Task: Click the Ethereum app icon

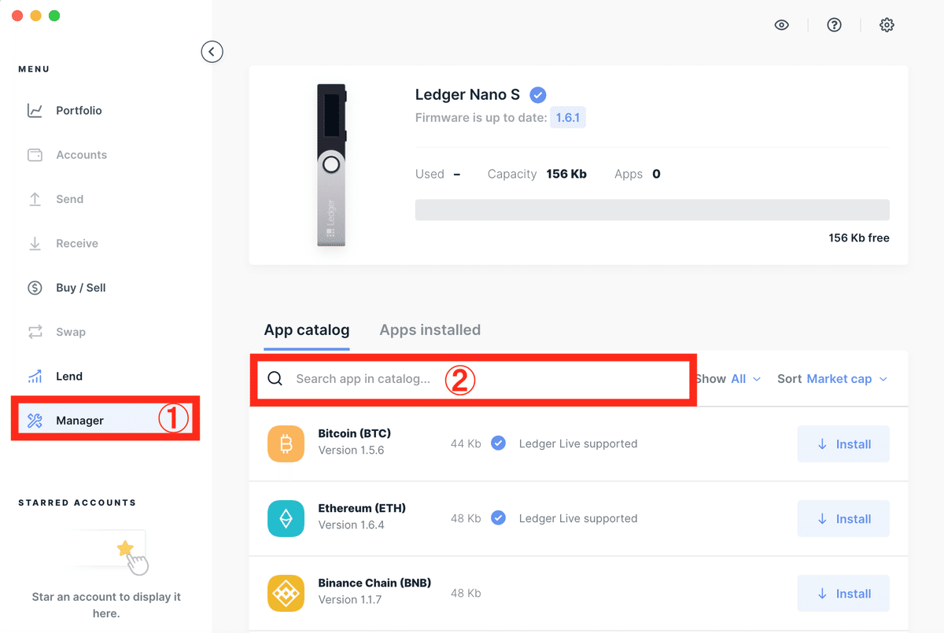Action: [x=286, y=519]
